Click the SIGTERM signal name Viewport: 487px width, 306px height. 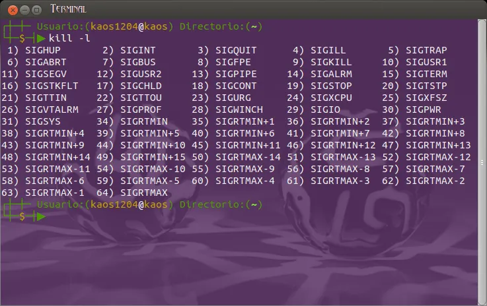(x=426, y=74)
